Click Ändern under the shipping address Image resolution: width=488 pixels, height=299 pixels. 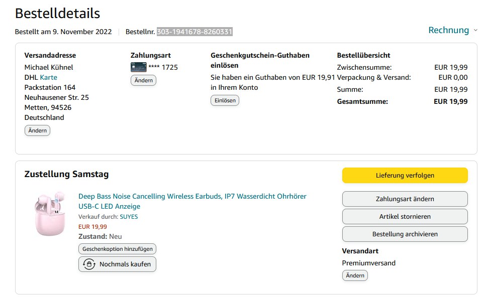coord(37,130)
